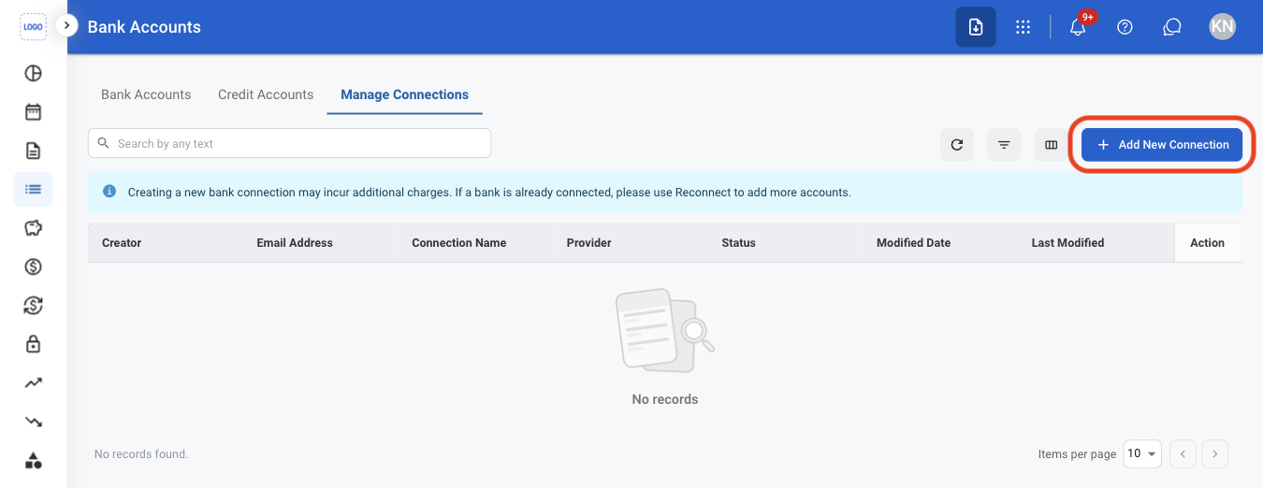
Task: Click the Action column header
Action: (x=1207, y=242)
